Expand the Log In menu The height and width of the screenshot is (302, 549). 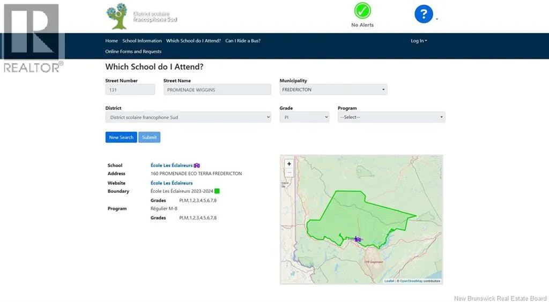[x=419, y=41]
